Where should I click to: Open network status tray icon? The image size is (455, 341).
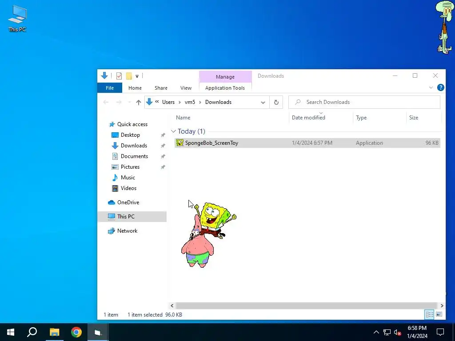[x=387, y=332]
